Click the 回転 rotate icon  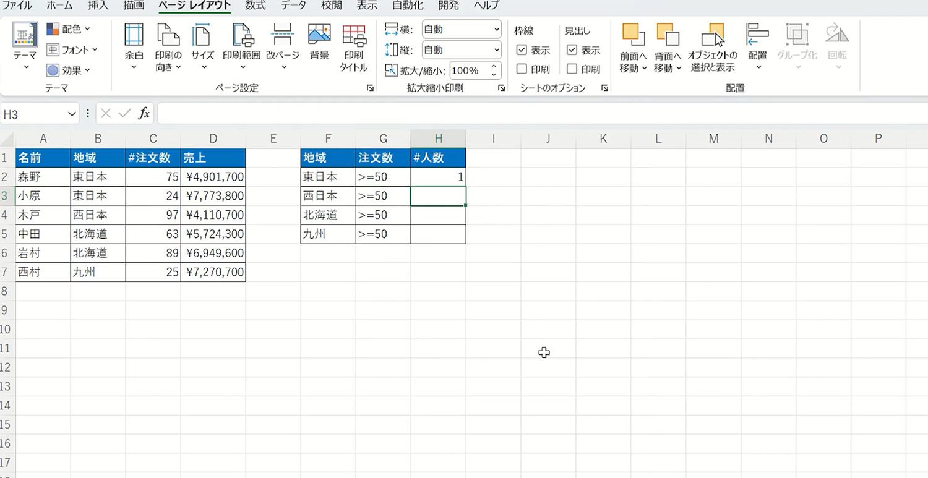click(837, 35)
